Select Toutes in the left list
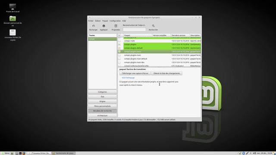 click(103, 35)
